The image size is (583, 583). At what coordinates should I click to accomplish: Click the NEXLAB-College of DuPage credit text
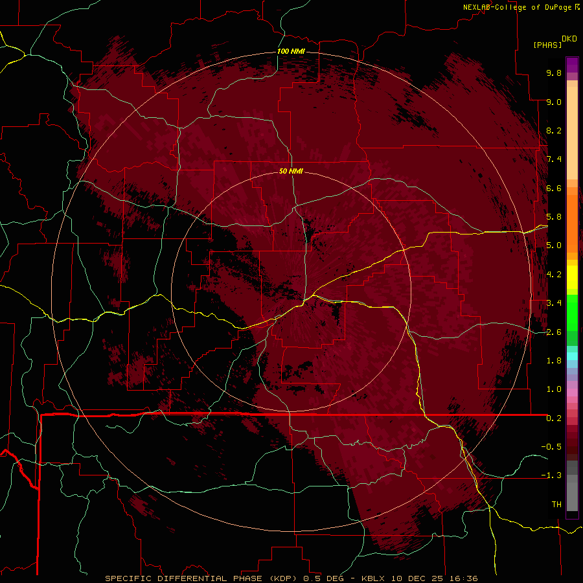click(x=517, y=7)
